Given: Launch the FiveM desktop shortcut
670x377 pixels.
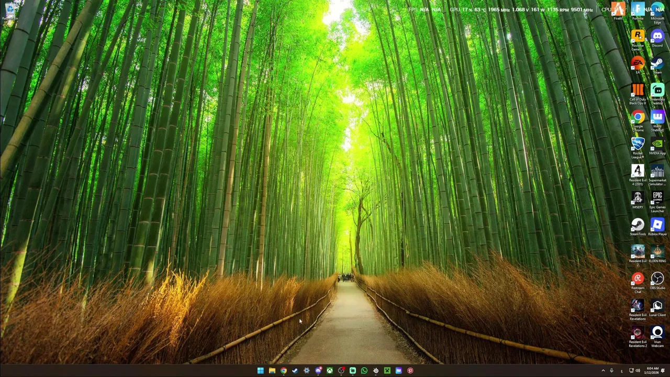Looking at the screenshot, I should click(618, 12).
